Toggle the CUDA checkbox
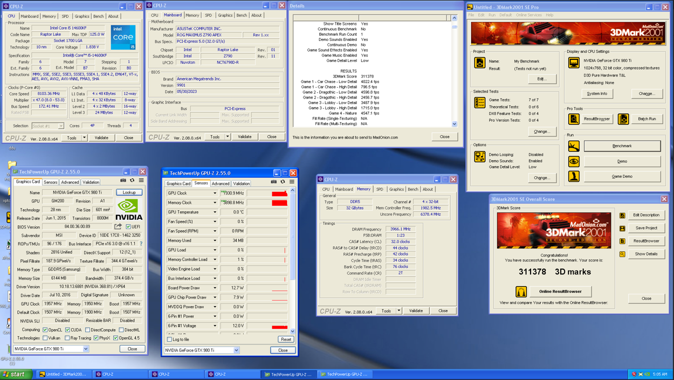The height and width of the screenshot is (380, 674). point(67,330)
